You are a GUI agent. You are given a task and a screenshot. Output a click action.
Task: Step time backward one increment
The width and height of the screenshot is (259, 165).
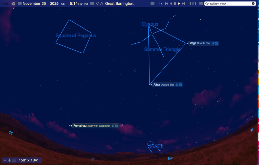tap(171, 4)
